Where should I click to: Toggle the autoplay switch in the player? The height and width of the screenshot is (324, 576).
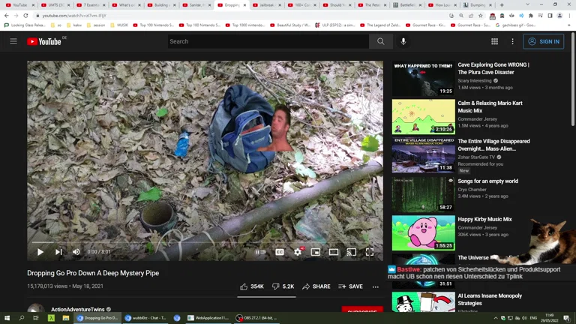[x=260, y=252]
